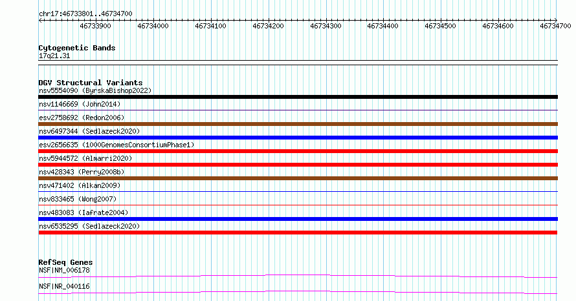Click ruler position 46734400
This screenshot has width=576, height=301.
coord(383,26)
